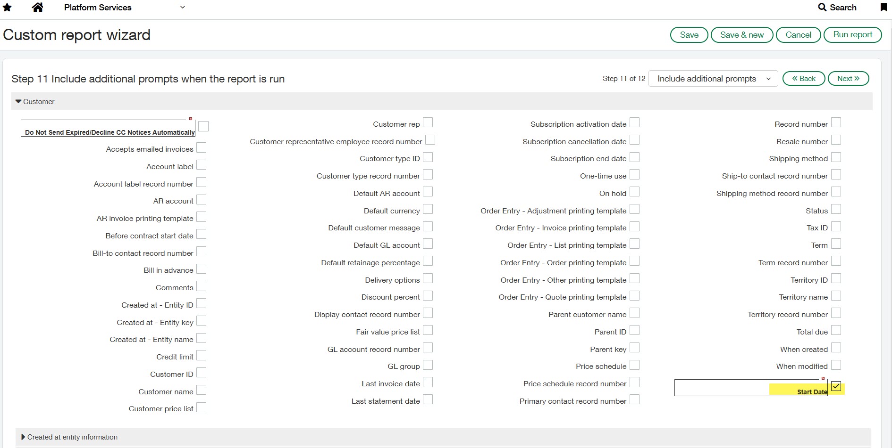Enable the Customer name prompt
This screenshot has height=448, width=892.
(x=202, y=390)
